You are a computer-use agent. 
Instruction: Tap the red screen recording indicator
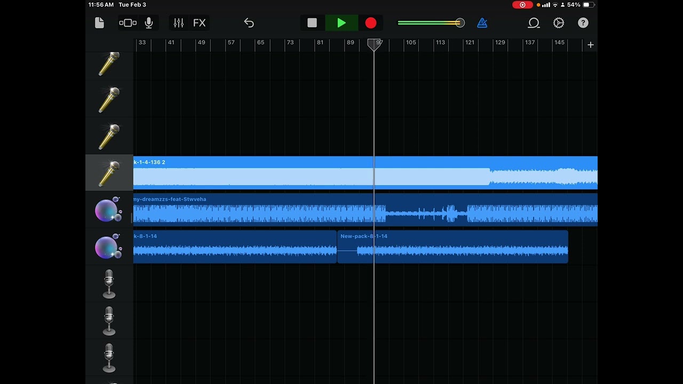[x=522, y=5]
